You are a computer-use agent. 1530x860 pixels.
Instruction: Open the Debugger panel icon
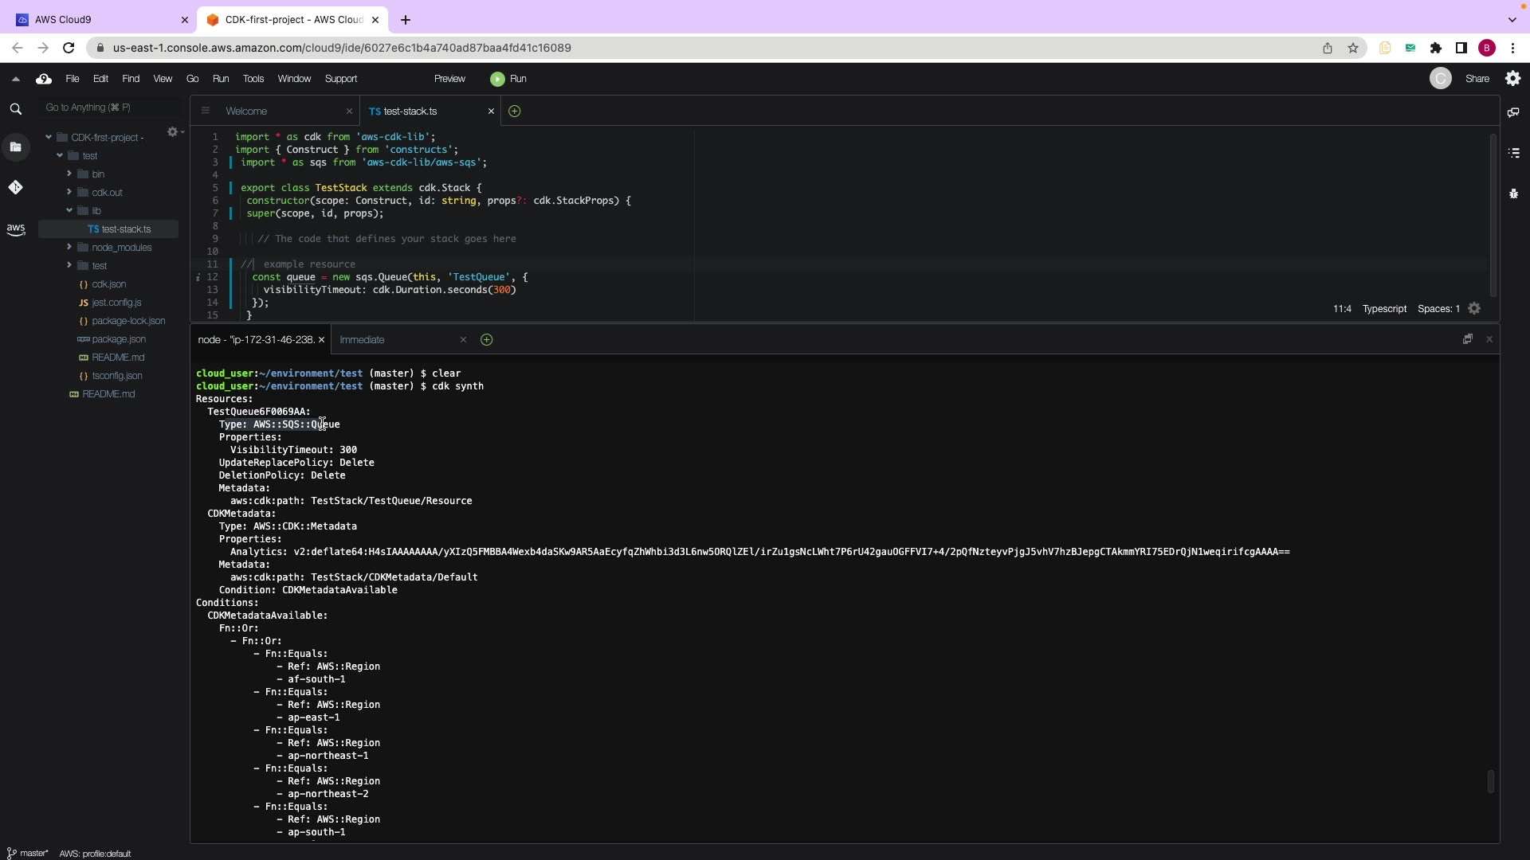pos(1513,193)
